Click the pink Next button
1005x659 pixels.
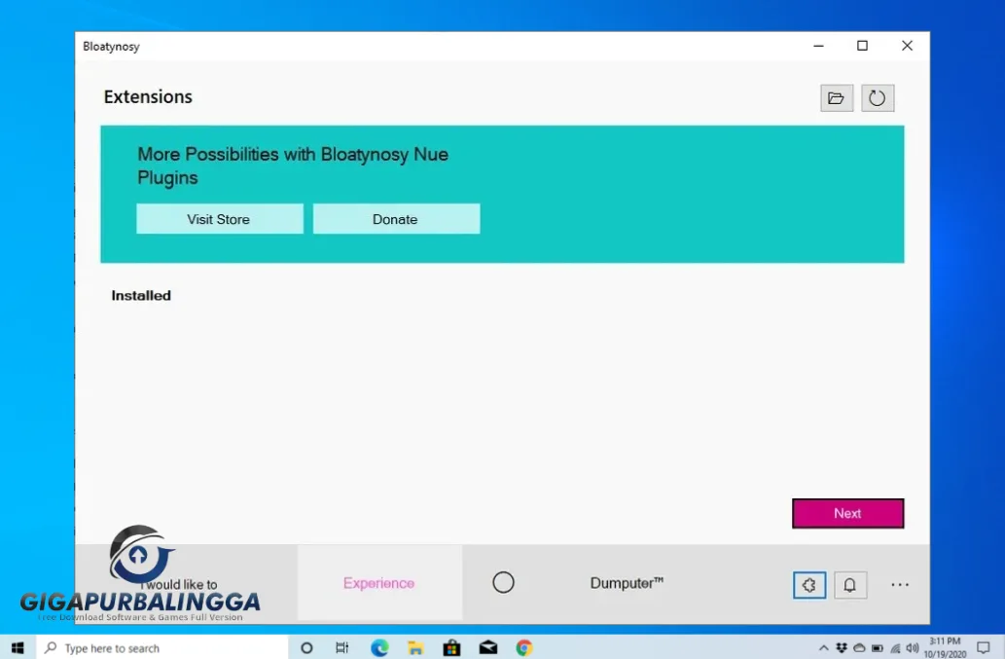tap(848, 514)
